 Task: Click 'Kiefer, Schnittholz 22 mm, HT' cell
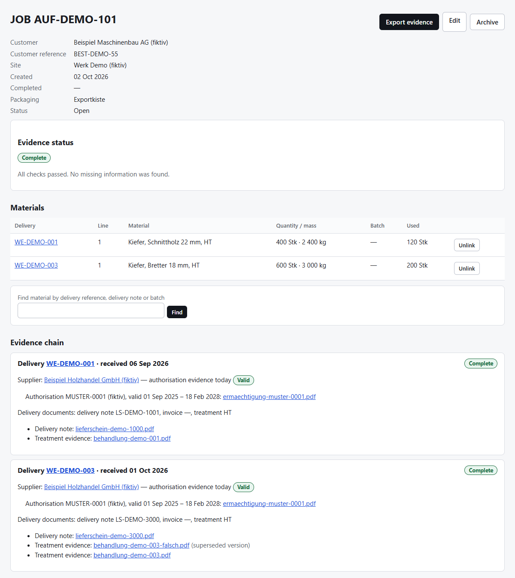(170, 242)
